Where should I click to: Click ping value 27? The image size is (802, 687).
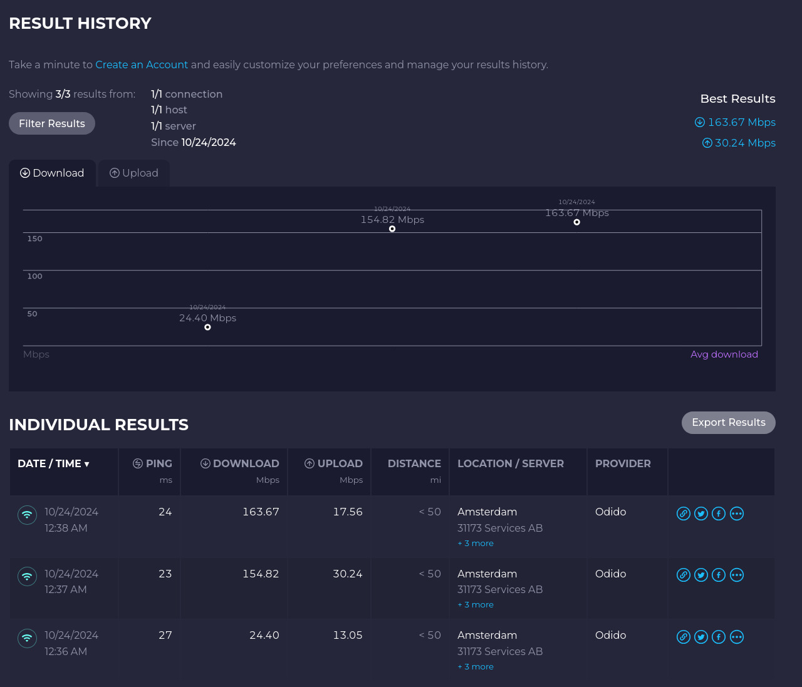pos(165,635)
